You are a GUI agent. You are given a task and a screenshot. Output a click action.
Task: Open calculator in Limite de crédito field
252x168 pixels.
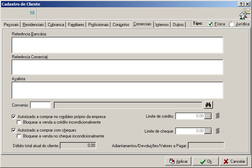[x=208, y=116]
